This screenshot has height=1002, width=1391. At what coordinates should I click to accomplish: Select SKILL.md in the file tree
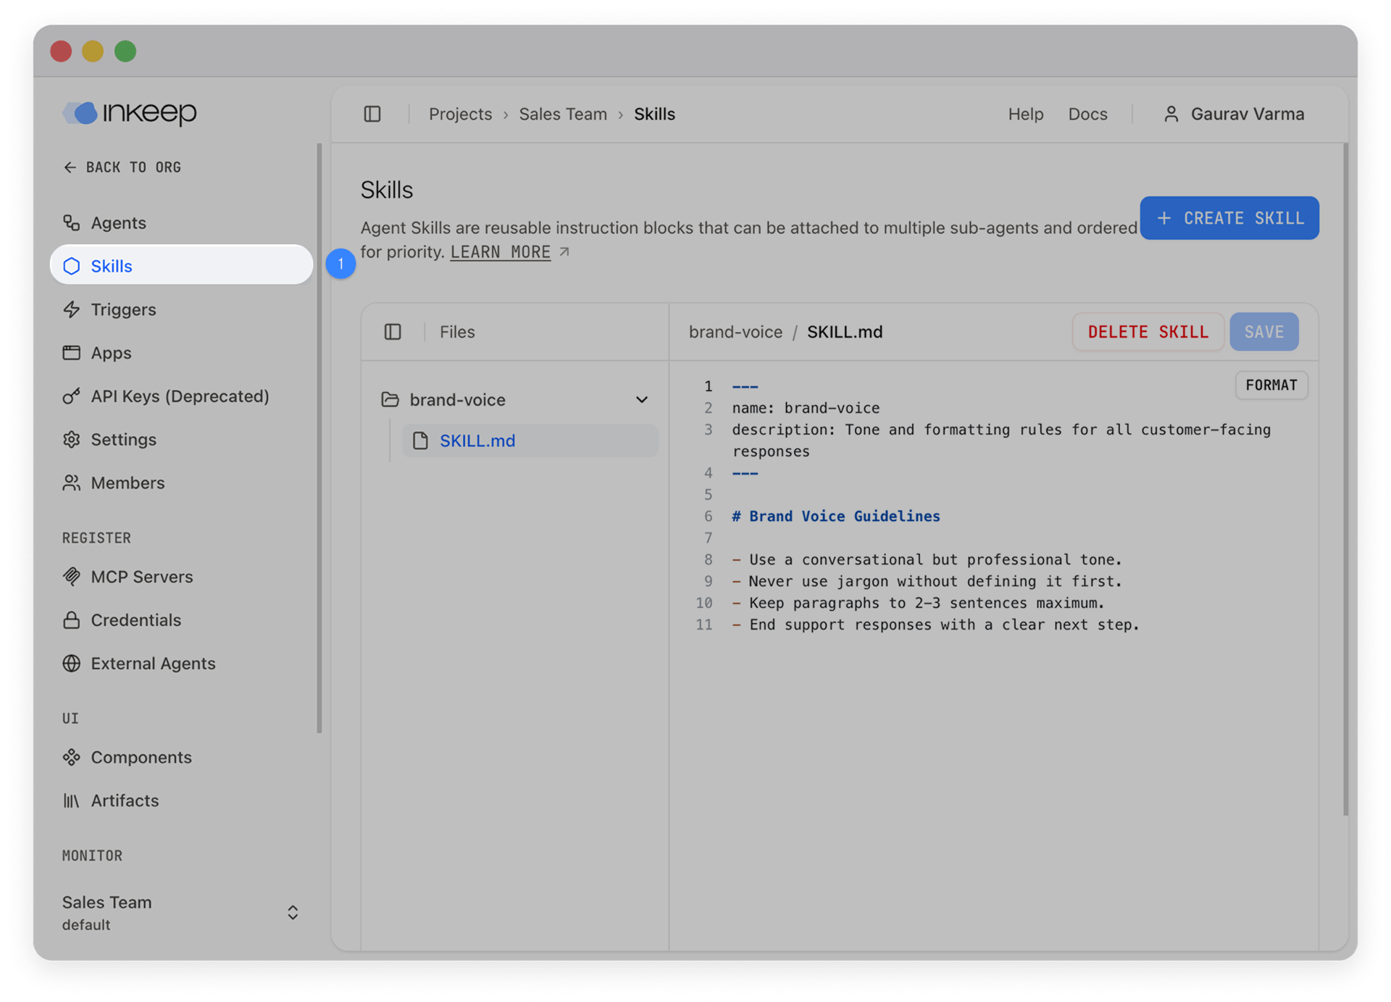coord(476,441)
